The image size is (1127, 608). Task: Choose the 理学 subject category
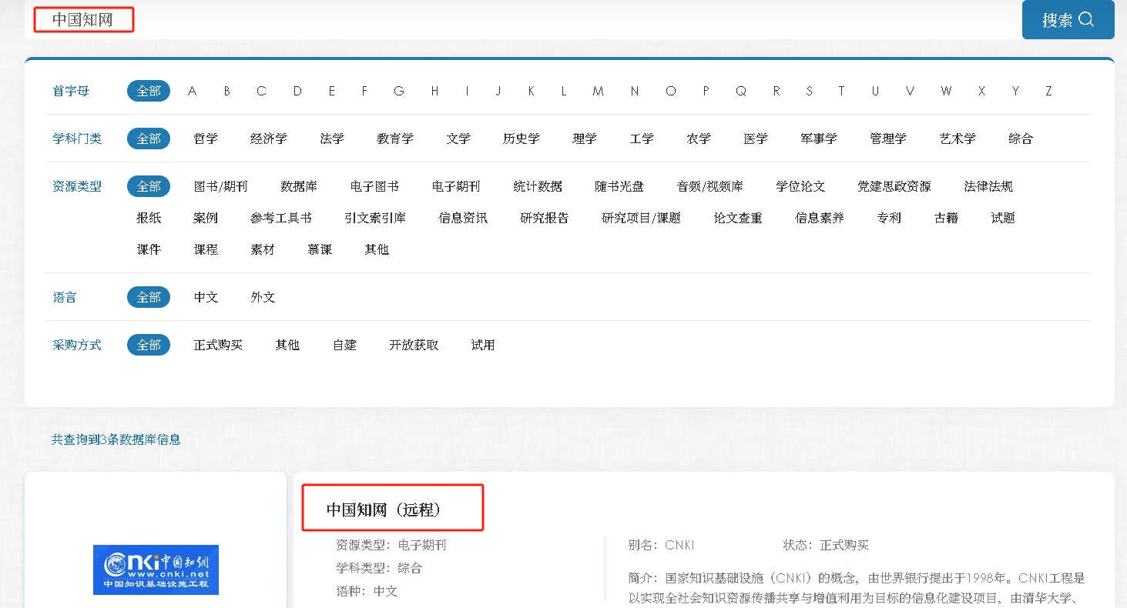[585, 139]
